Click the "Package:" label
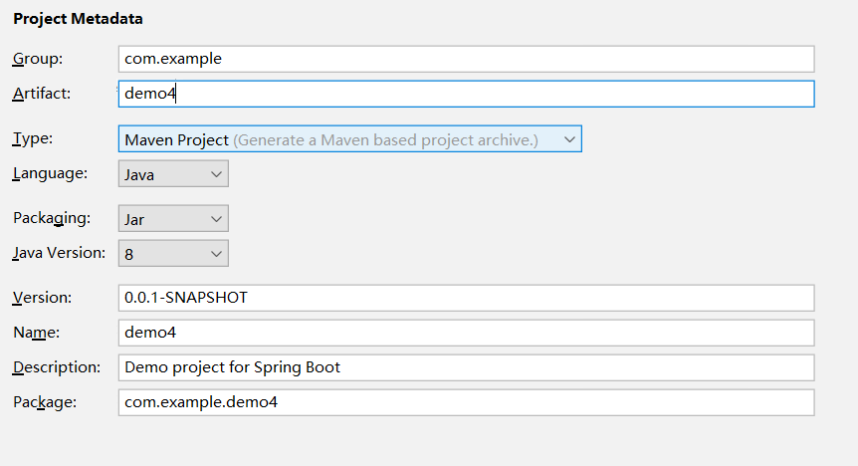Image resolution: width=858 pixels, height=466 pixels. (43, 402)
